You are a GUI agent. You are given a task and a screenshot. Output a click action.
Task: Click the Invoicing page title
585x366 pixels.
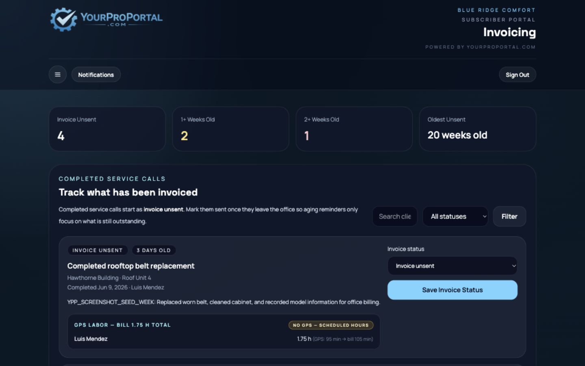509,32
